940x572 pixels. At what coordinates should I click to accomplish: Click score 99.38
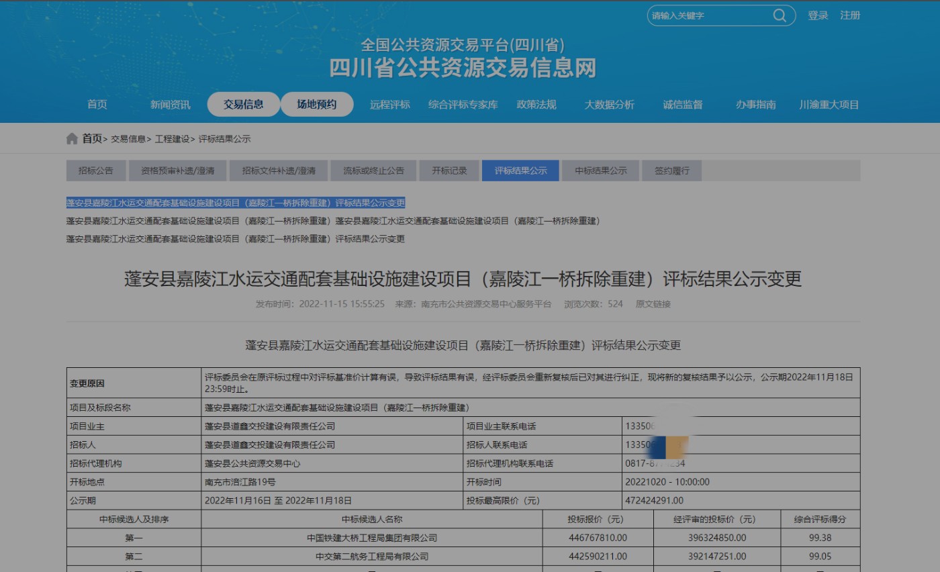point(820,538)
